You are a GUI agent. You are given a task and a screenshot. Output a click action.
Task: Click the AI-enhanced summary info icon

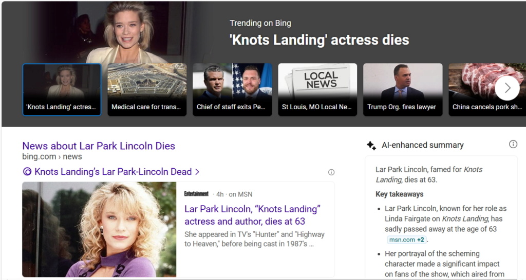pyautogui.click(x=513, y=144)
